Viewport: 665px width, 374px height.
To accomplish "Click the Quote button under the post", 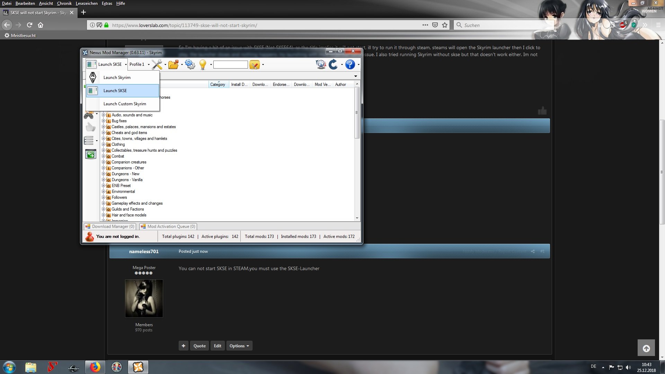I will click(199, 346).
